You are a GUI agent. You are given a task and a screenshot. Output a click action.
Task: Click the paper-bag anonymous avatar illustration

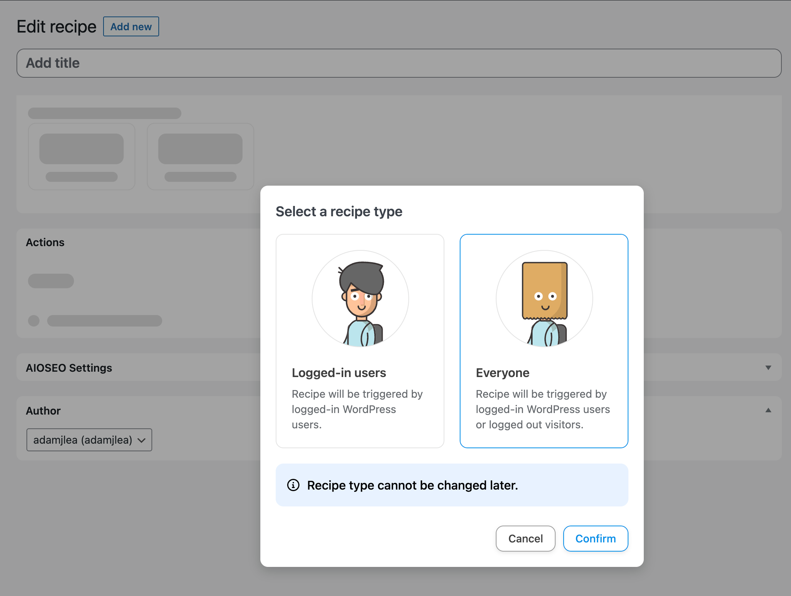[x=544, y=299]
